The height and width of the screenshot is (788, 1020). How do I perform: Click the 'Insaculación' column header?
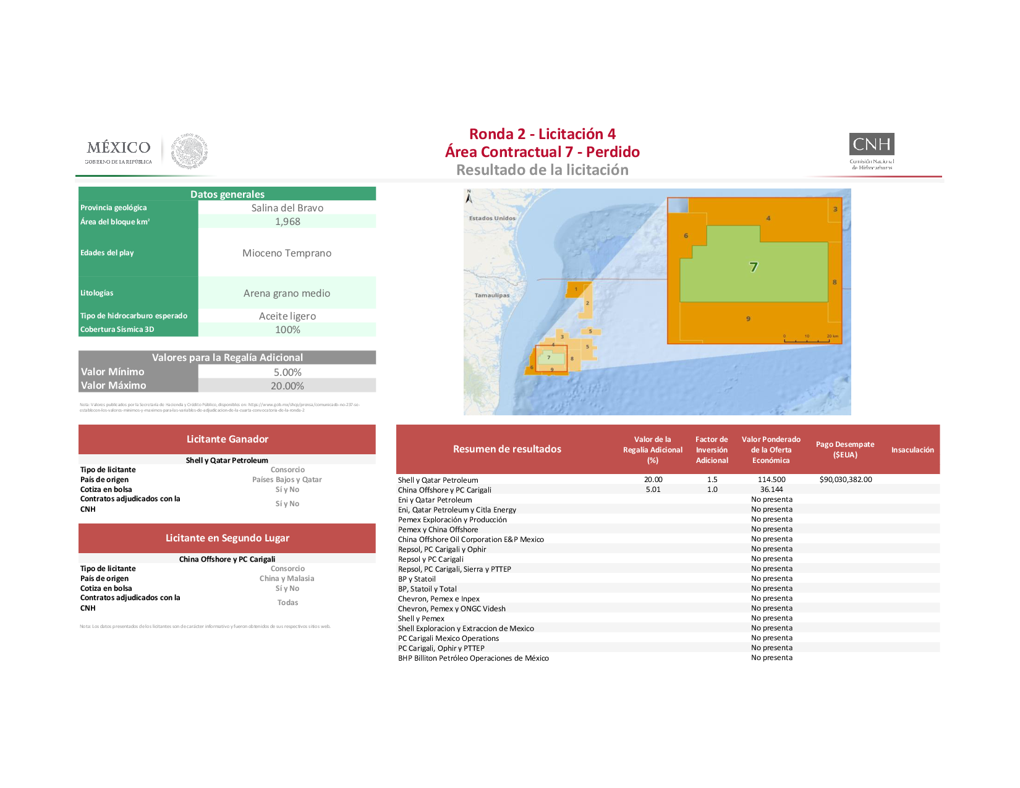(x=912, y=450)
